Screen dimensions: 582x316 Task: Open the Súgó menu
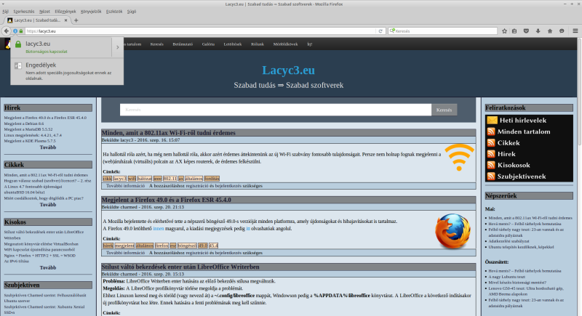pos(132,12)
